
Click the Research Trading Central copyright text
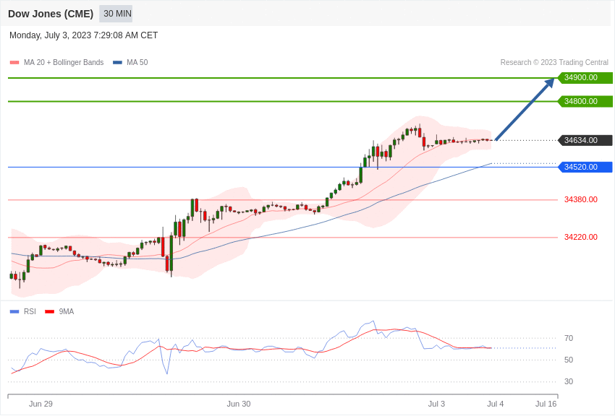click(x=554, y=63)
